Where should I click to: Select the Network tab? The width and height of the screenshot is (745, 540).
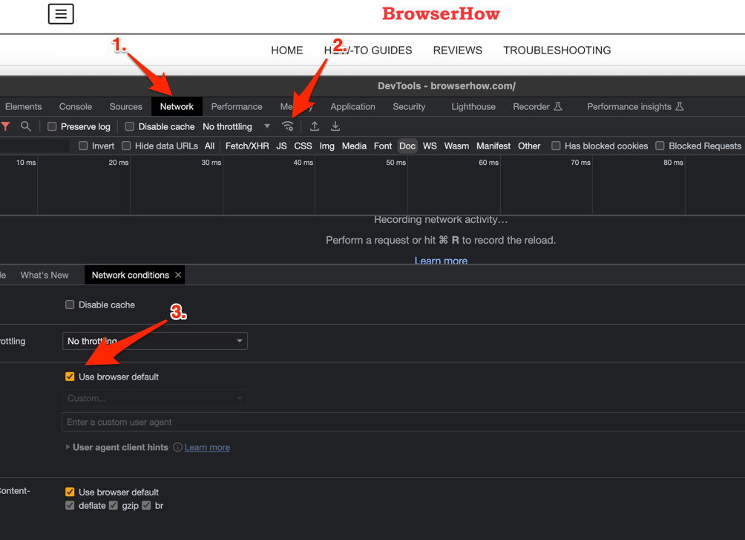[x=177, y=106]
